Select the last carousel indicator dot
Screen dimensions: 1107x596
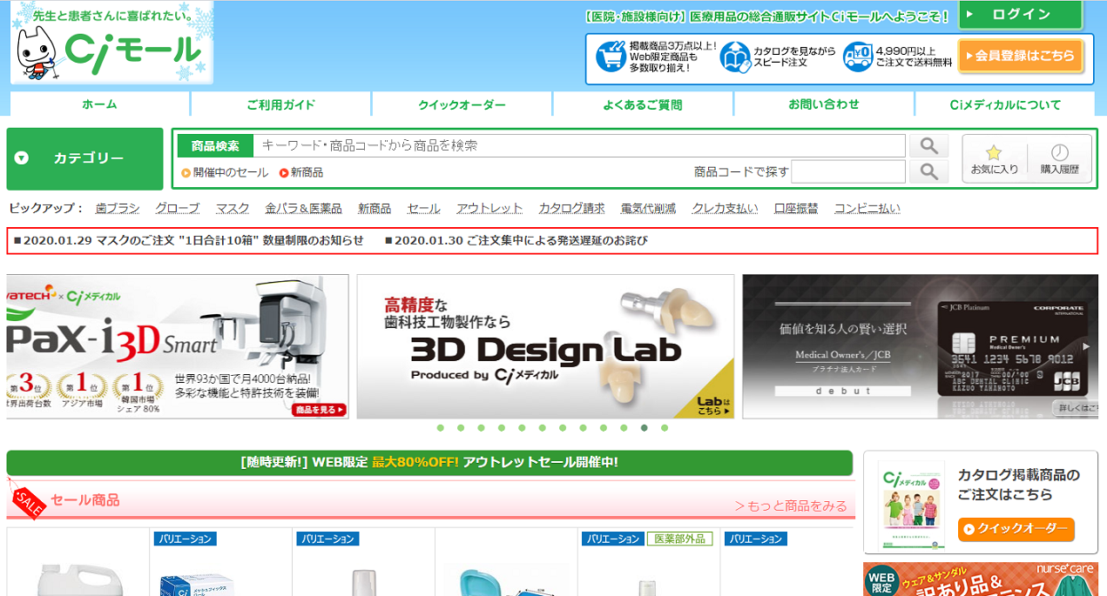pyautogui.click(x=665, y=428)
